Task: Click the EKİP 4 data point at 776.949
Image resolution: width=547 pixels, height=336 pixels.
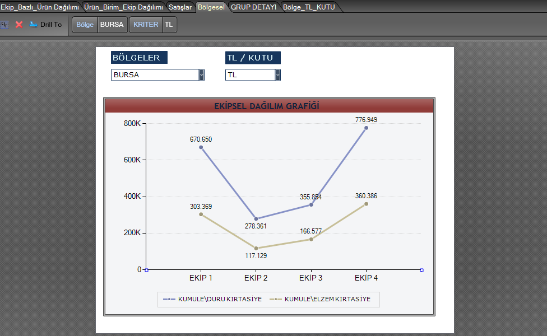Action: tap(366, 128)
